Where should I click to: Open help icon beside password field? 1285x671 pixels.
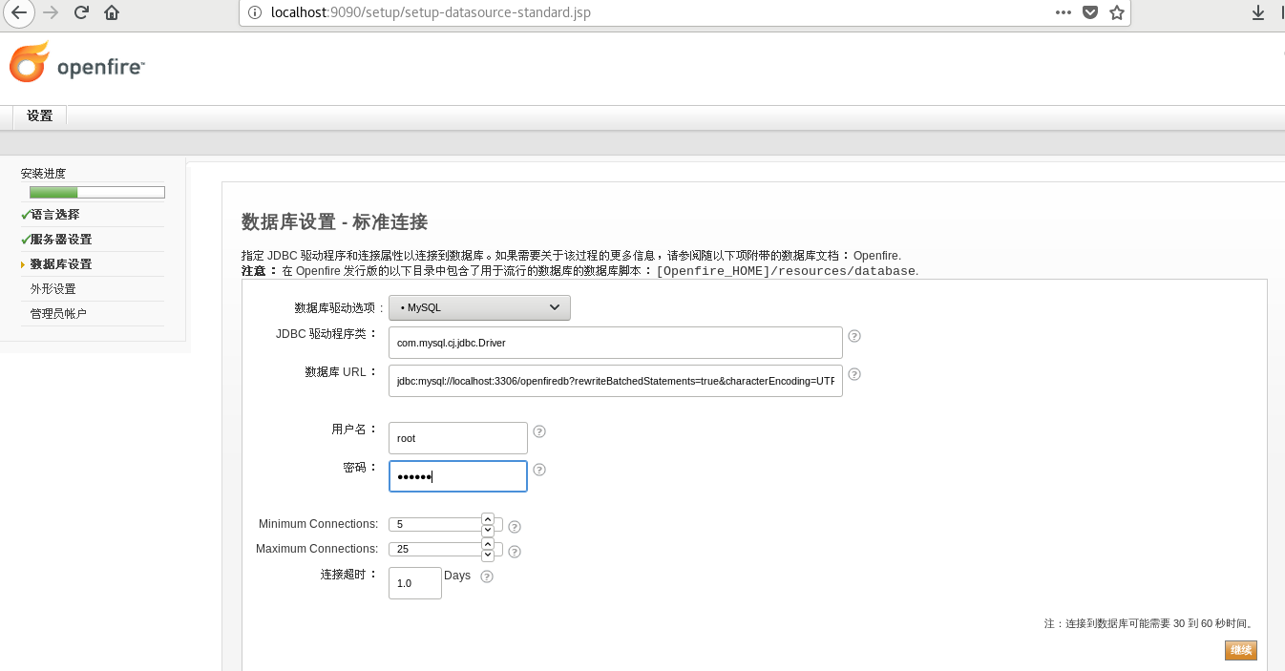539,470
